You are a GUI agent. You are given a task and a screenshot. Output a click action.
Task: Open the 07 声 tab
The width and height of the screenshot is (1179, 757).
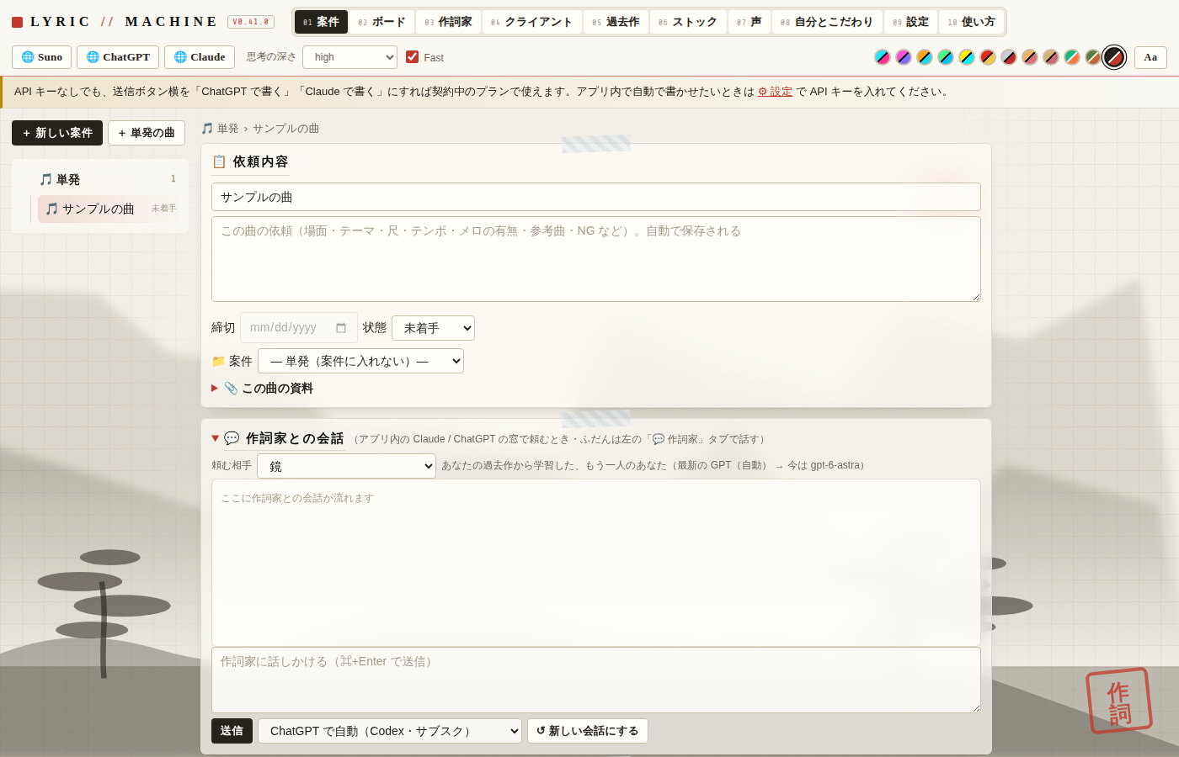tap(749, 22)
